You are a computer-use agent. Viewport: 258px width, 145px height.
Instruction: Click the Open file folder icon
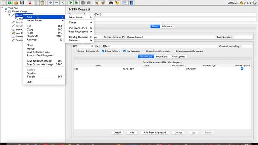pos(16,3)
